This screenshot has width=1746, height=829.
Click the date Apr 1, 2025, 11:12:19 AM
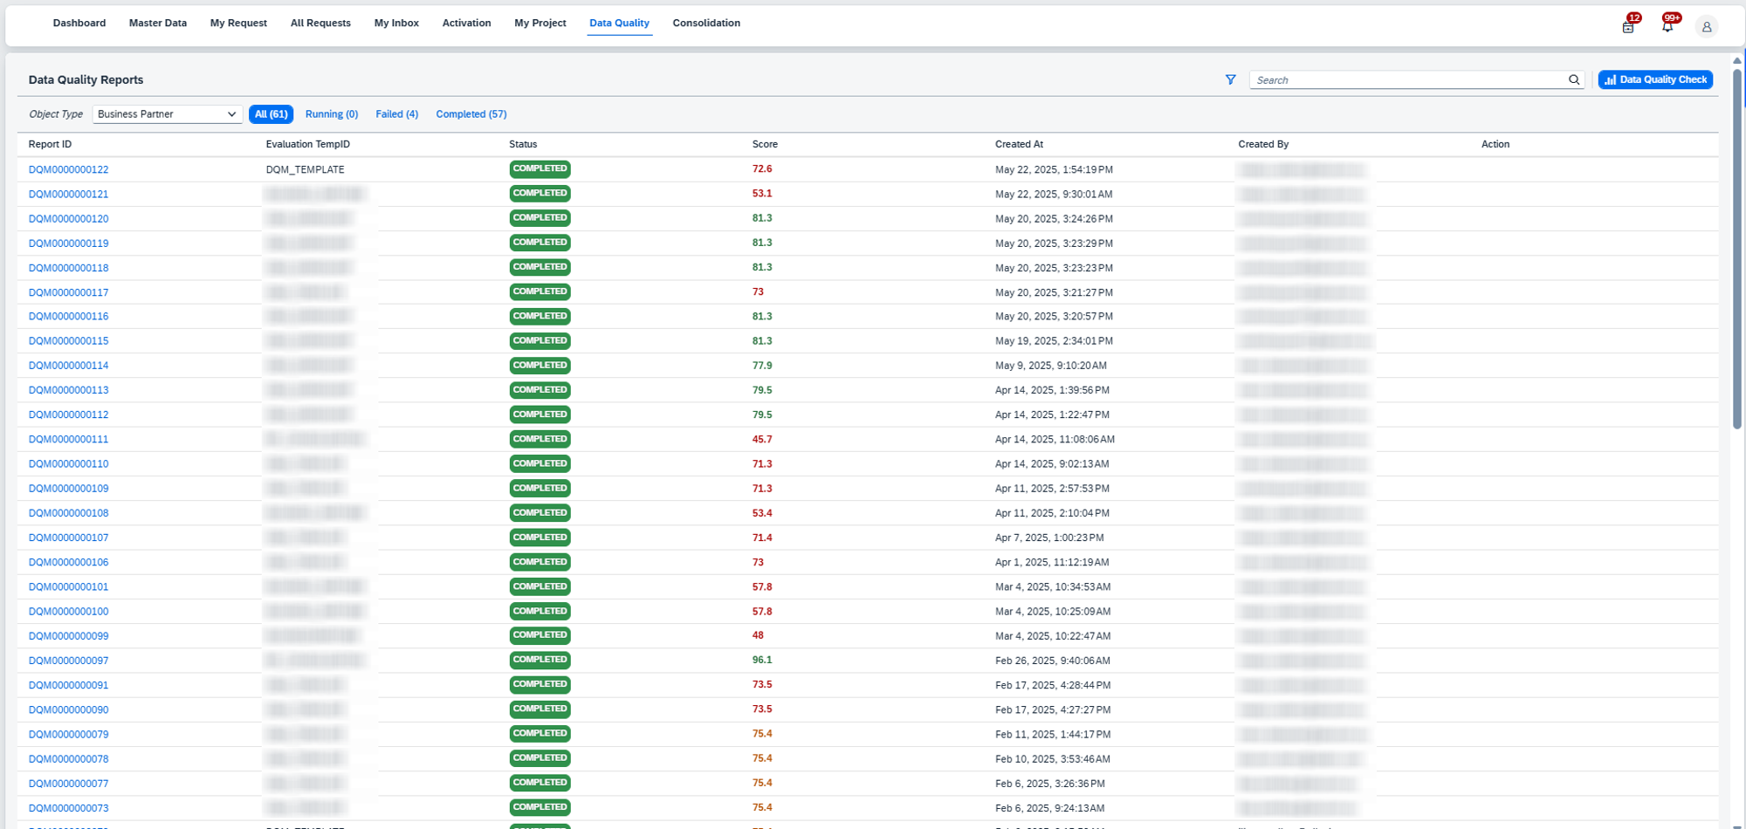(1052, 563)
